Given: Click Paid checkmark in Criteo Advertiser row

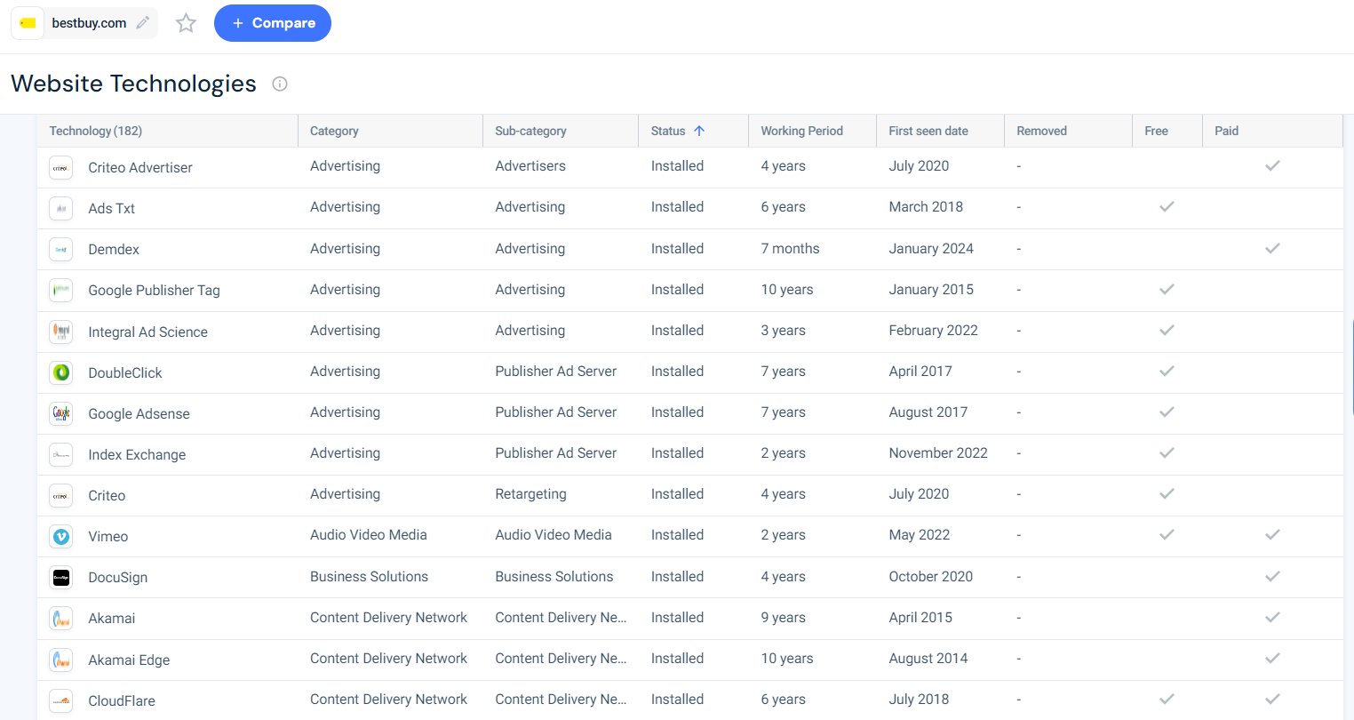Looking at the screenshot, I should tap(1272, 165).
